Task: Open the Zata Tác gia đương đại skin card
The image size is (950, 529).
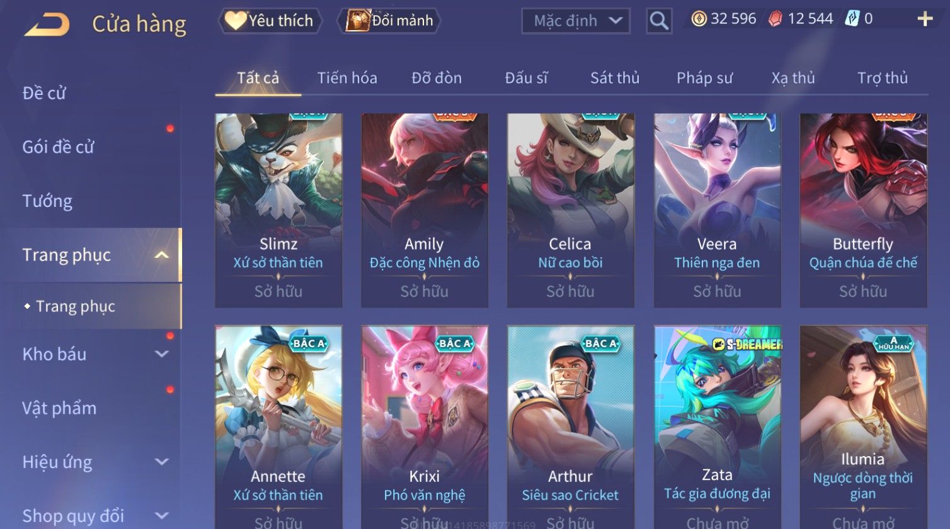Action: [x=717, y=427]
